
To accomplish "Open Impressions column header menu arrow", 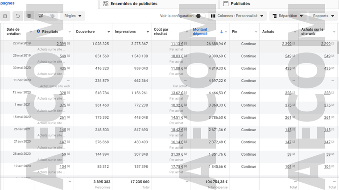I will tap(148, 32).
